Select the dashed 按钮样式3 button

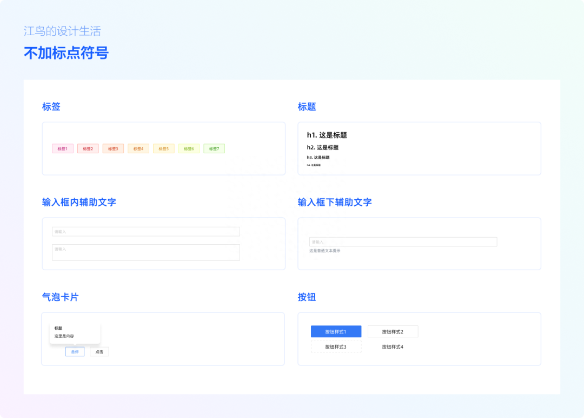pyautogui.click(x=335, y=347)
